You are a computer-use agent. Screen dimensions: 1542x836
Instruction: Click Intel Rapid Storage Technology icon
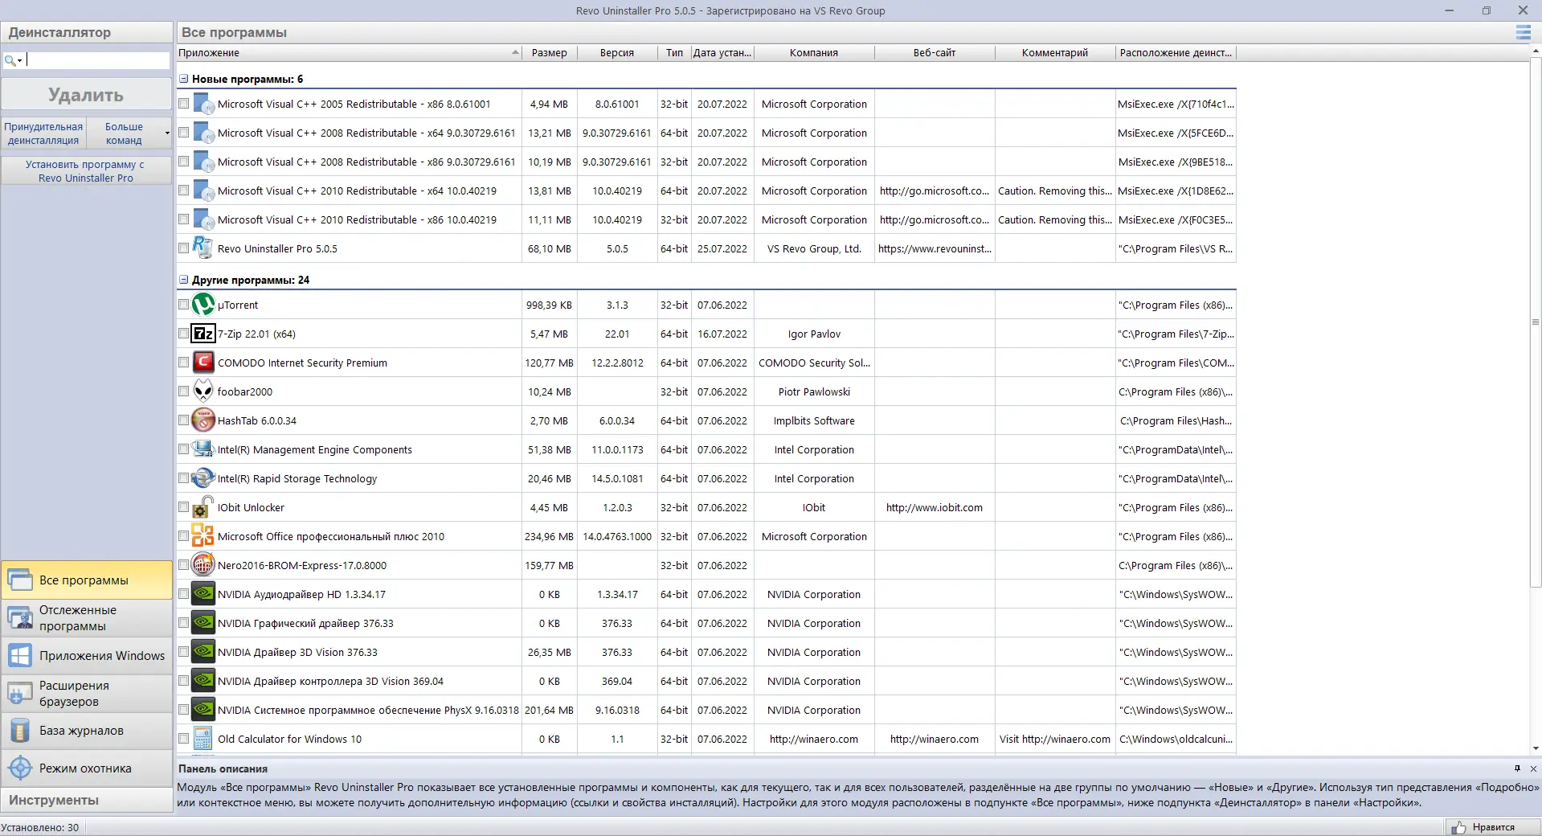203,478
